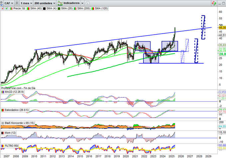Click the Estocástico color icon
The width and height of the screenshot is (226, 158).
3,110
